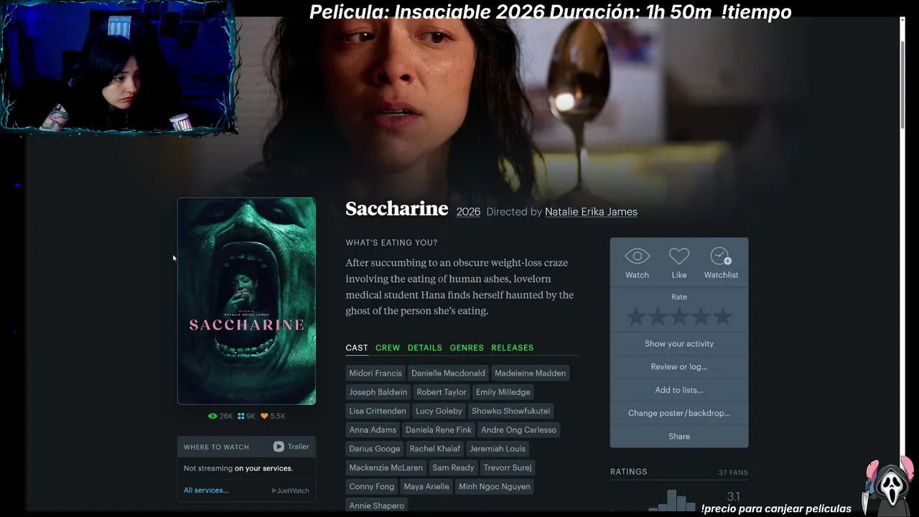Click the orange heart likes-count icon under the poster
919x517 pixels.
click(x=264, y=416)
